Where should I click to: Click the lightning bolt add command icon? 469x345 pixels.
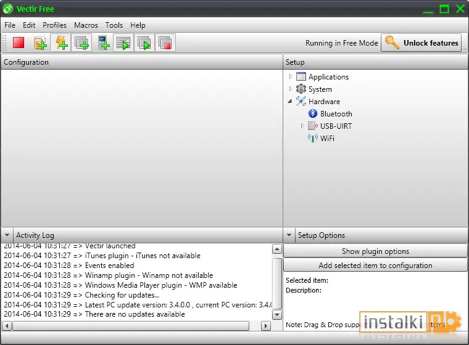point(61,43)
